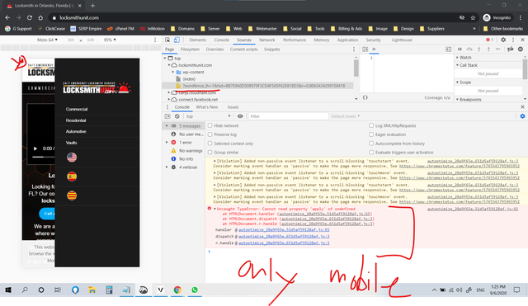The height and width of the screenshot is (306, 528).
Task: Switch to the Performance tab
Action: click(295, 40)
